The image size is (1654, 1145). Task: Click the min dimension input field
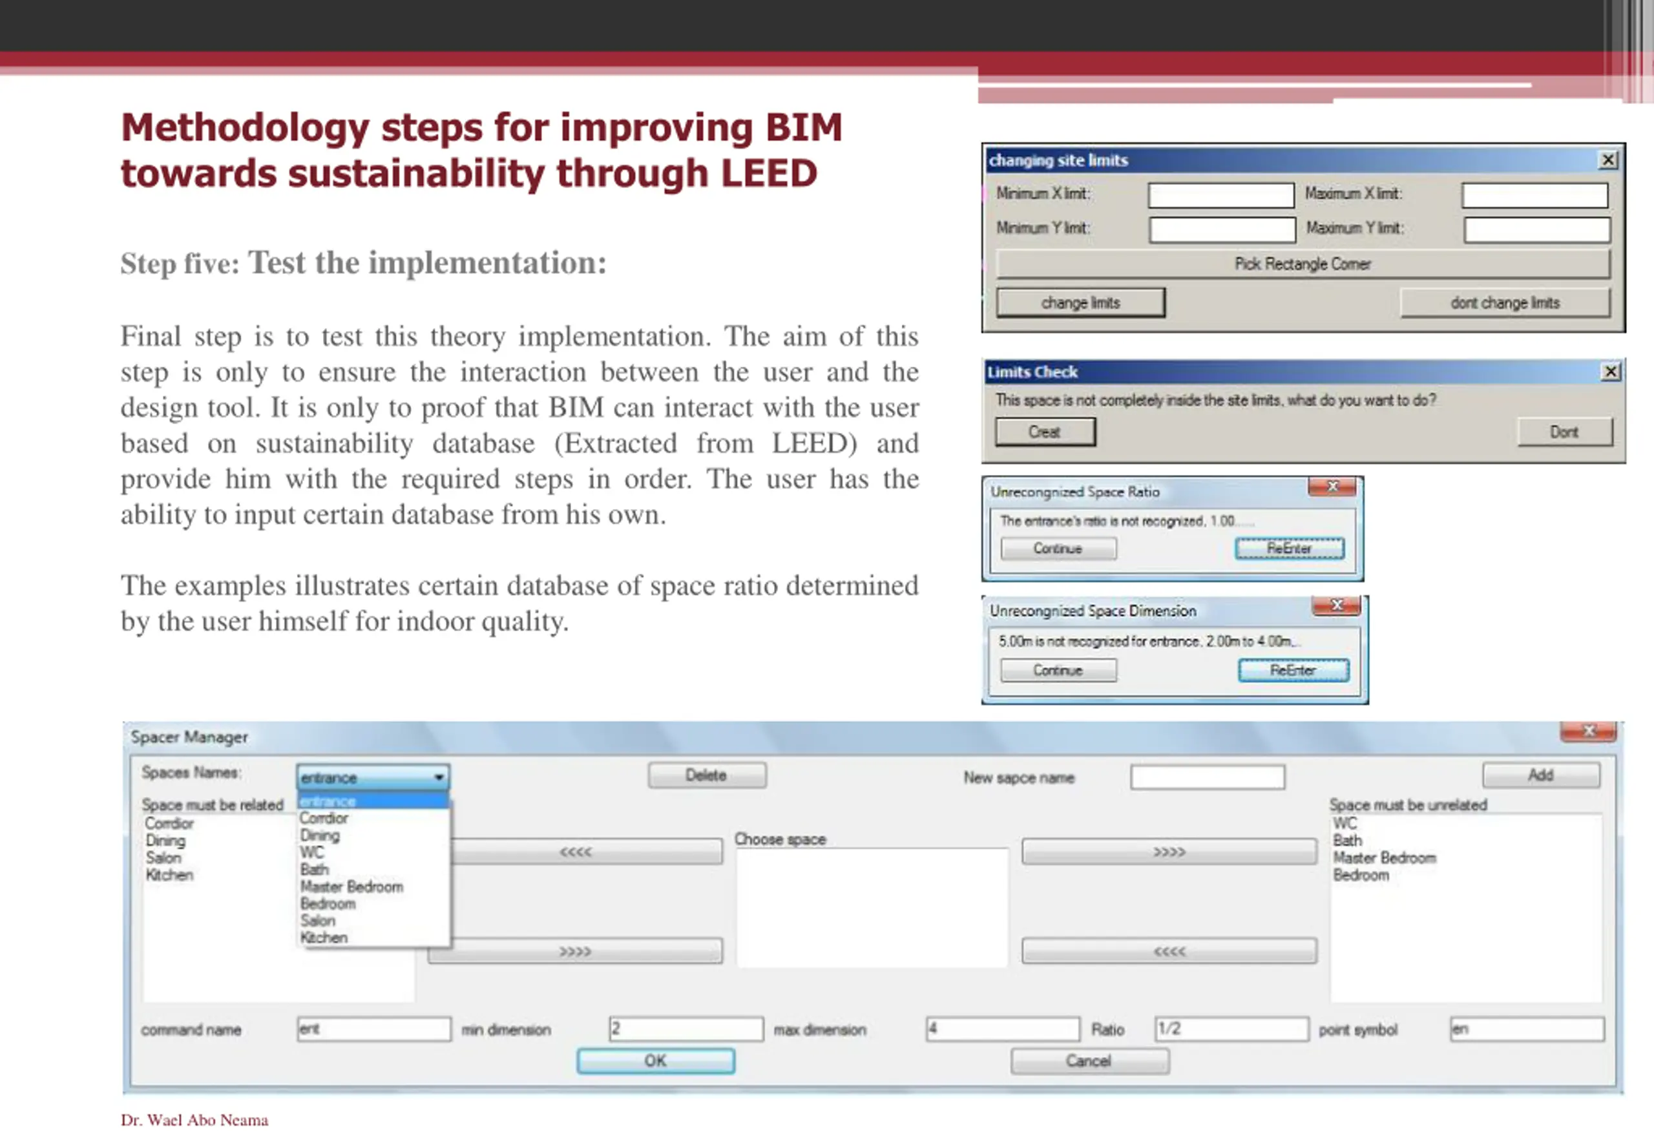(686, 1029)
